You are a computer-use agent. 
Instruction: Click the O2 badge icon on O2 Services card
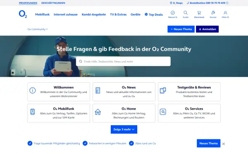click(x=163, y=112)
